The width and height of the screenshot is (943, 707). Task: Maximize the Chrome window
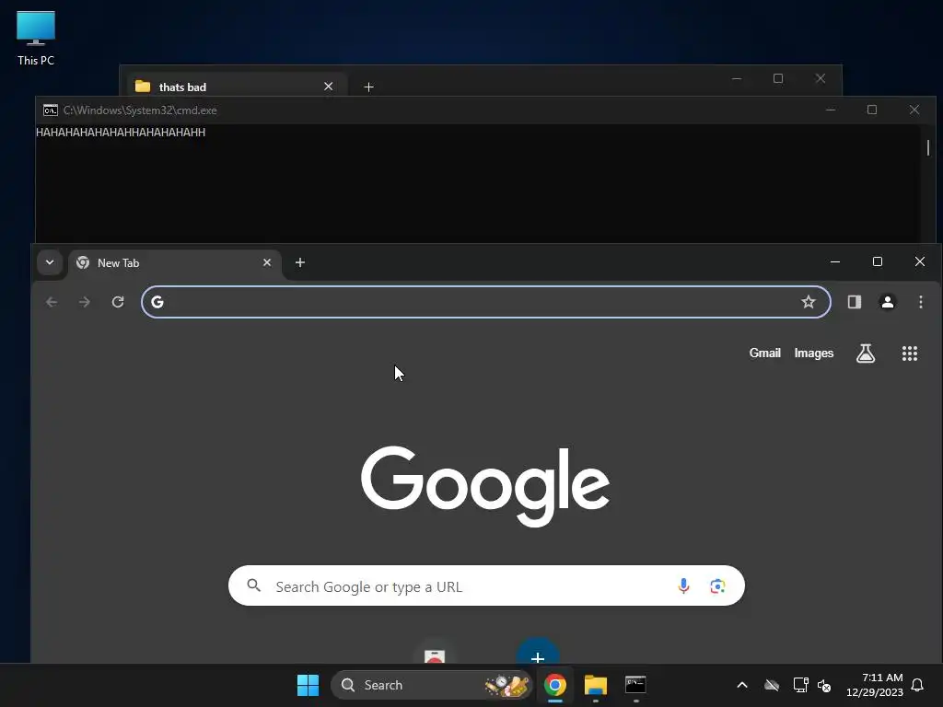coord(878,261)
